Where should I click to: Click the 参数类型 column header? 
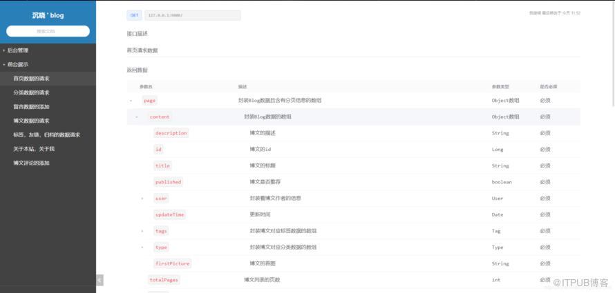coord(500,87)
